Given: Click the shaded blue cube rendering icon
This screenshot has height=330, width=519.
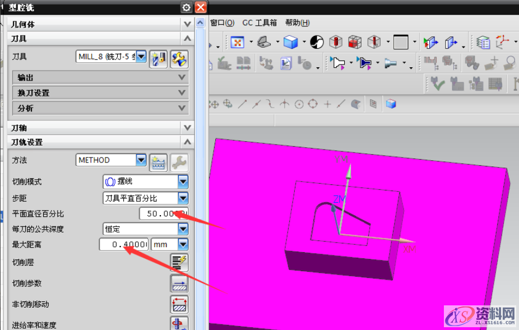Looking at the screenshot, I should coord(290,42).
